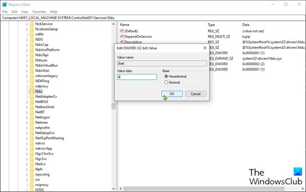Expand the NetBIOS tree node
Image resolution: width=306 pixels, height=192 pixels.
(x=27, y=102)
